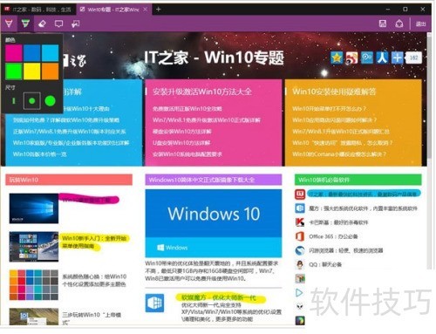
Task: Select the Highlighter tool
Action: click(x=25, y=24)
